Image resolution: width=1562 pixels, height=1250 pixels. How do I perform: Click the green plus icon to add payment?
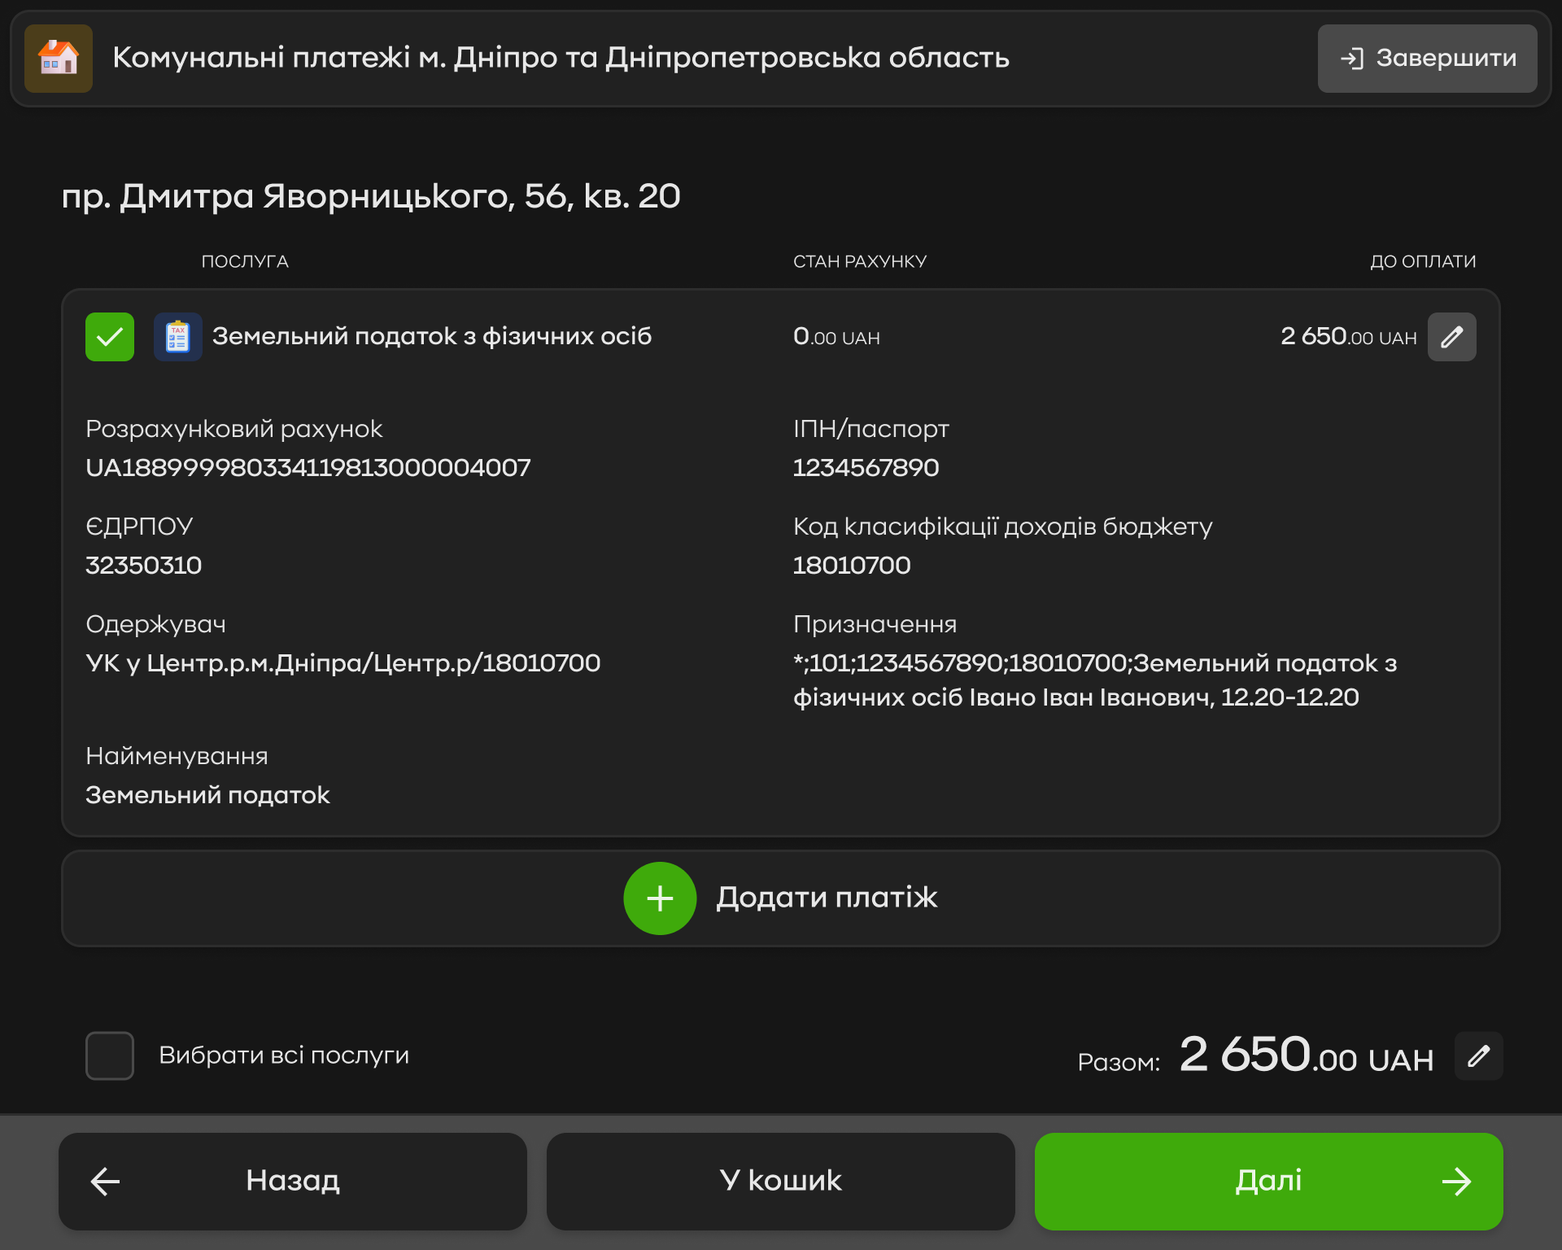pyautogui.click(x=660, y=898)
